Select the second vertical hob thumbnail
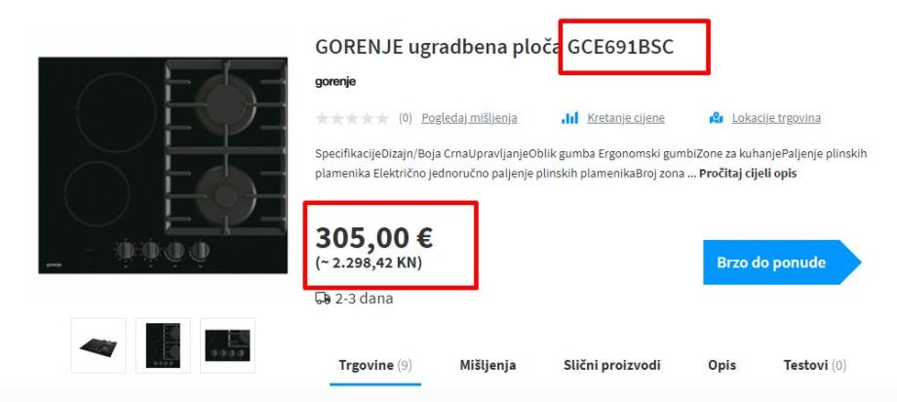897x402 pixels. click(163, 345)
